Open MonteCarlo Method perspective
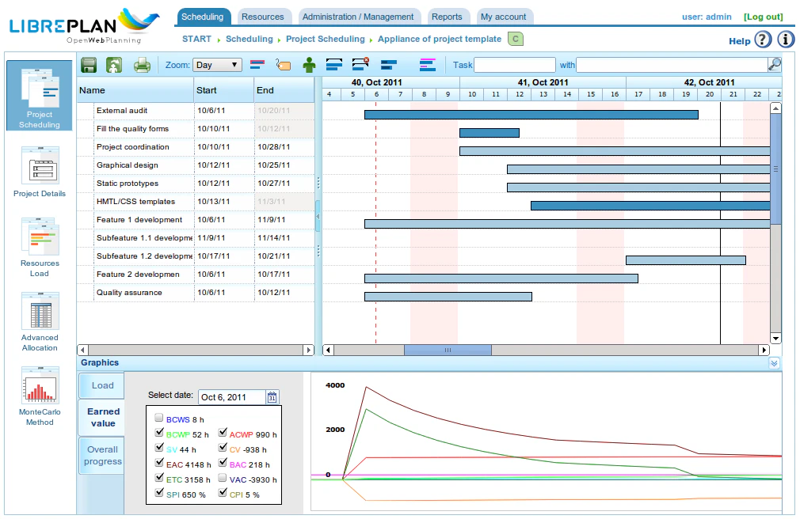The width and height of the screenshot is (800, 519). click(x=40, y=396)
